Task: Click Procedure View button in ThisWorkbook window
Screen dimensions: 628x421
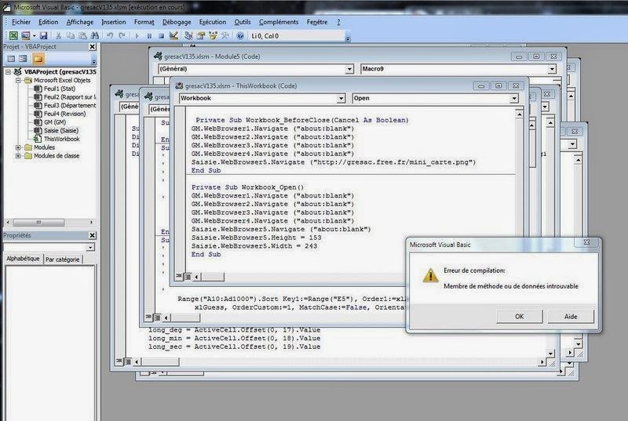Action: pyautogui.click(x=179, y=276)
